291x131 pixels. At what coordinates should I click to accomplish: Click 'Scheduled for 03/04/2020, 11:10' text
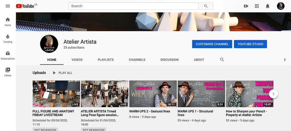[50, 123]
